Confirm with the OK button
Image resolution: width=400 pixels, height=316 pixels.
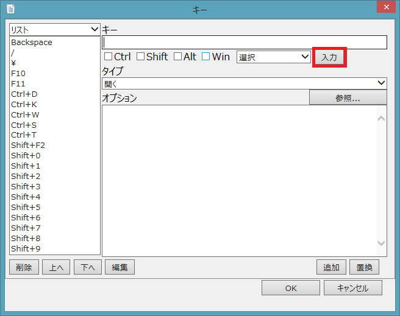coord(290,288)
